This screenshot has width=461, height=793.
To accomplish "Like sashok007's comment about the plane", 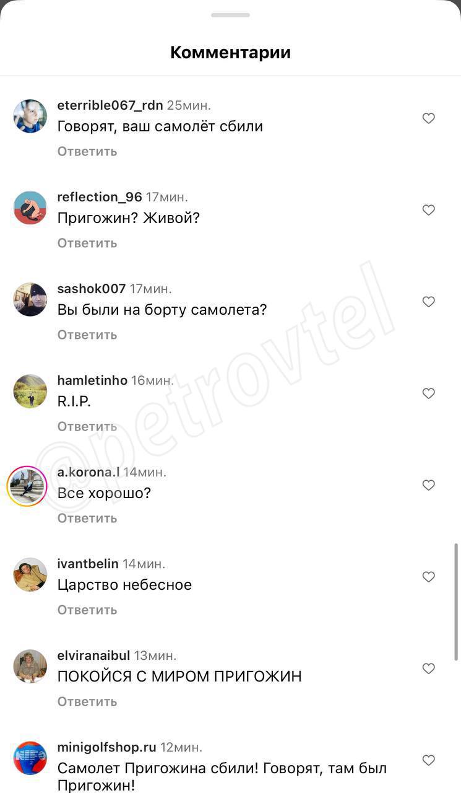I will [x=428, y=302].
